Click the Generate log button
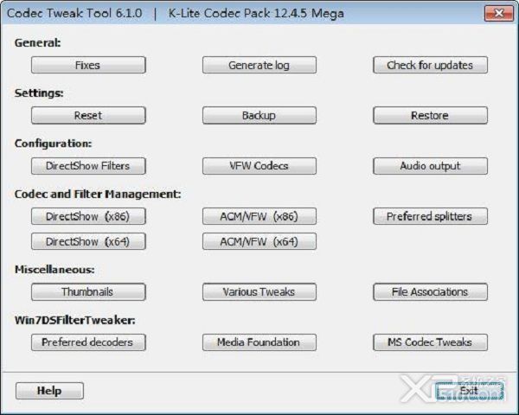519x415 pixels. 259,65
